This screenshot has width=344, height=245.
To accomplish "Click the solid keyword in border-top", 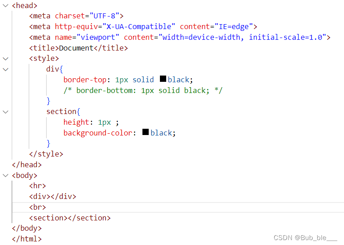I will point(143,80).
